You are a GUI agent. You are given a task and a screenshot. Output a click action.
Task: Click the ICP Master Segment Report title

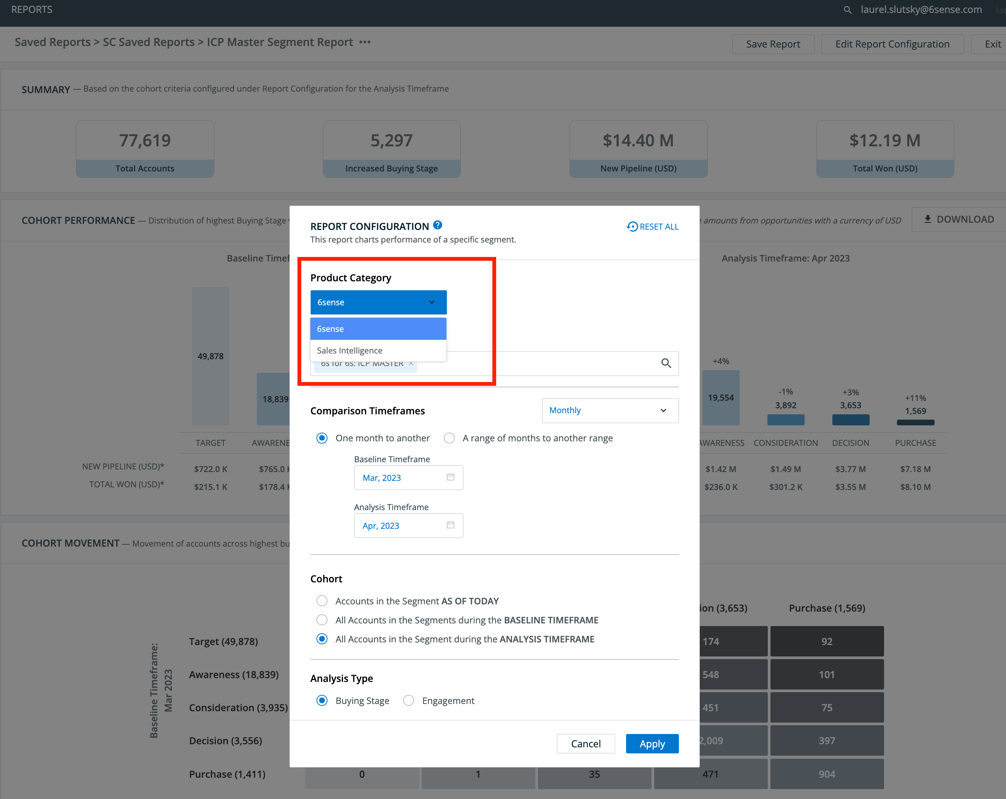click(x=280, y=42)
